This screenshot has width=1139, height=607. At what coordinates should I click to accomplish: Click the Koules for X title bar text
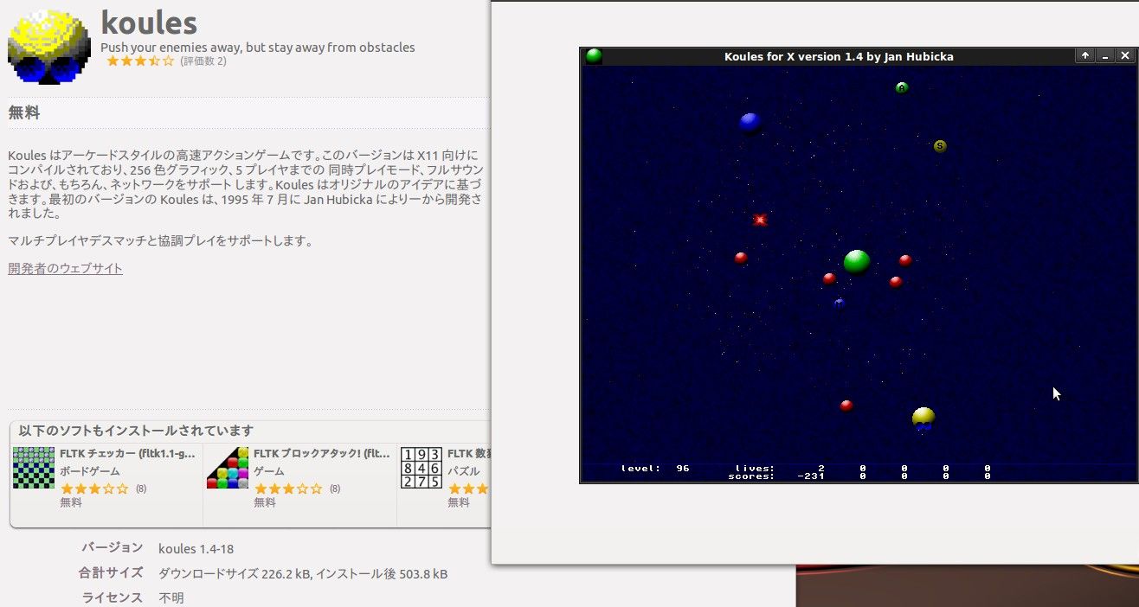[x=839, y=56]
